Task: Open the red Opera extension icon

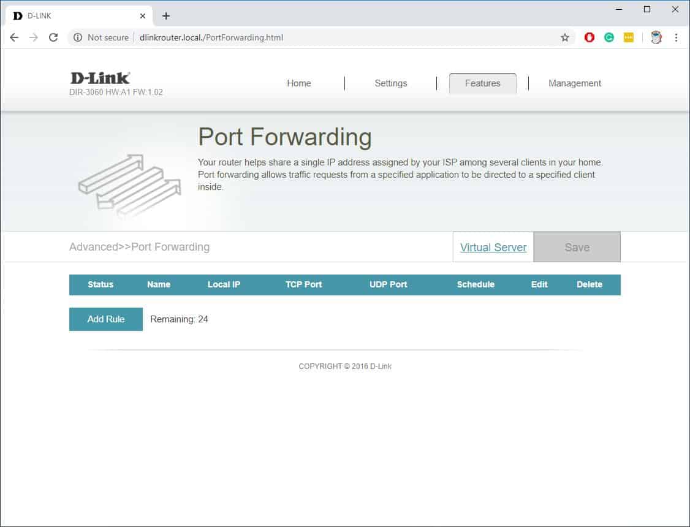Action: point(590,37)
